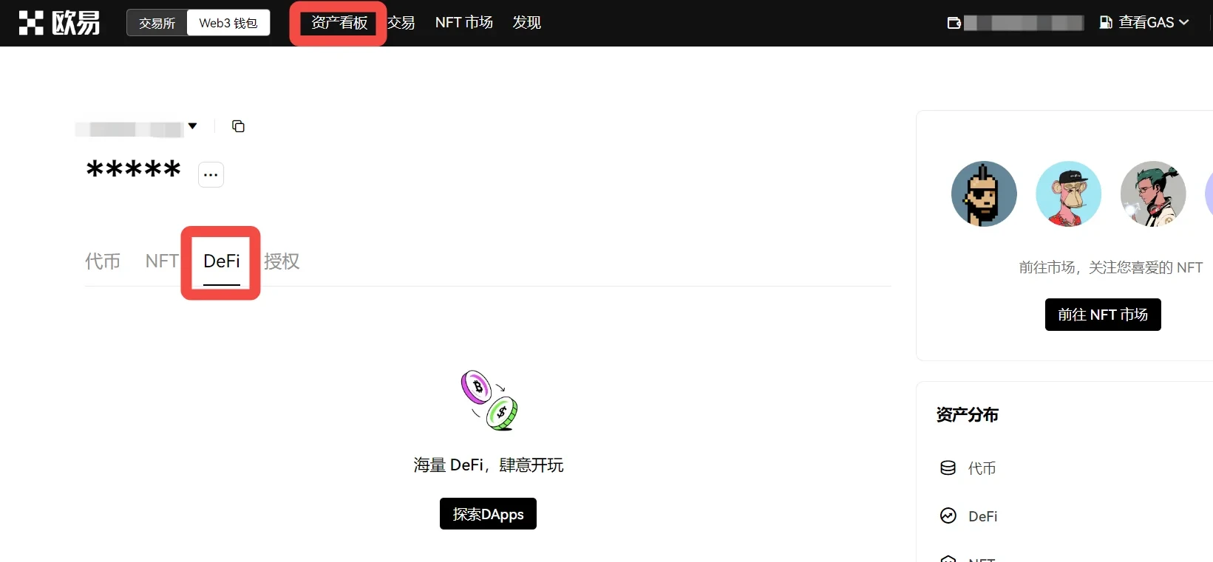Select the pixel punk NFT avatar

pos(983,194)
